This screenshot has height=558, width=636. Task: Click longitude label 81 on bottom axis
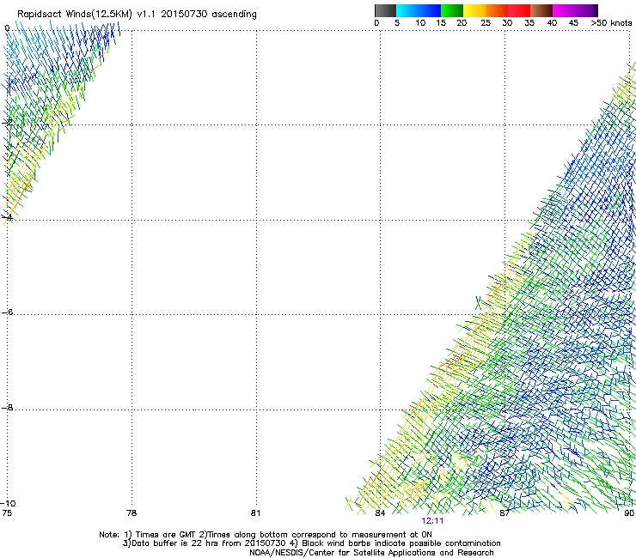coord(255,513)
